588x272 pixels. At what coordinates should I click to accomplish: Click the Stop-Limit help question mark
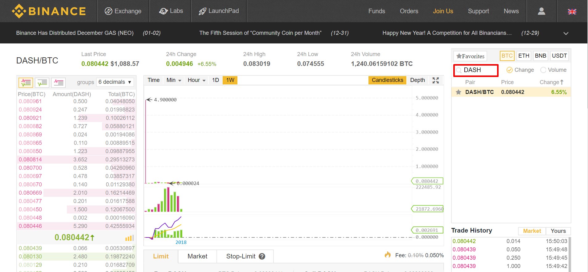tap(262, 256)
